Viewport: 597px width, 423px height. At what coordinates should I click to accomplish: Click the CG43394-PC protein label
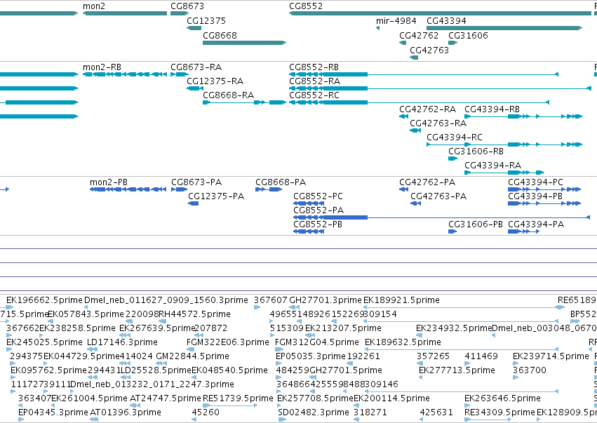pos(535,182)
